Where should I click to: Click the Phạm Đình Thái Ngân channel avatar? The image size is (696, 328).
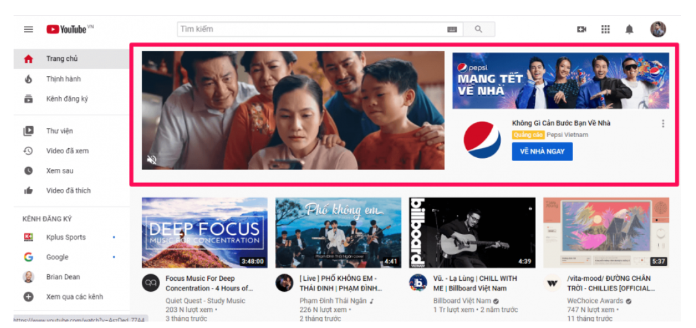284,283
